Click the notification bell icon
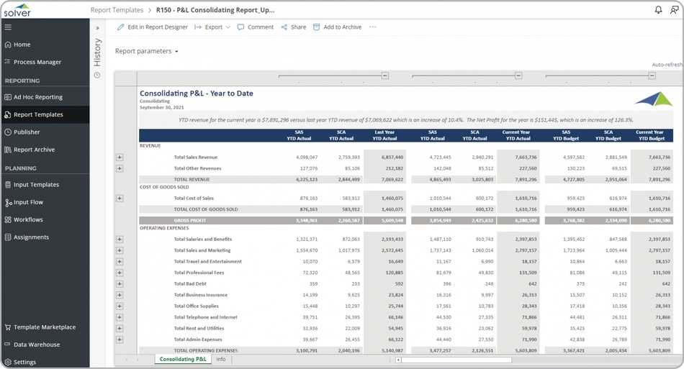The image size is (684, 369). tap(658, 10)
